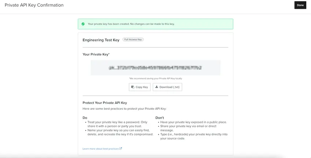Click the Done button

pos(300,5)
